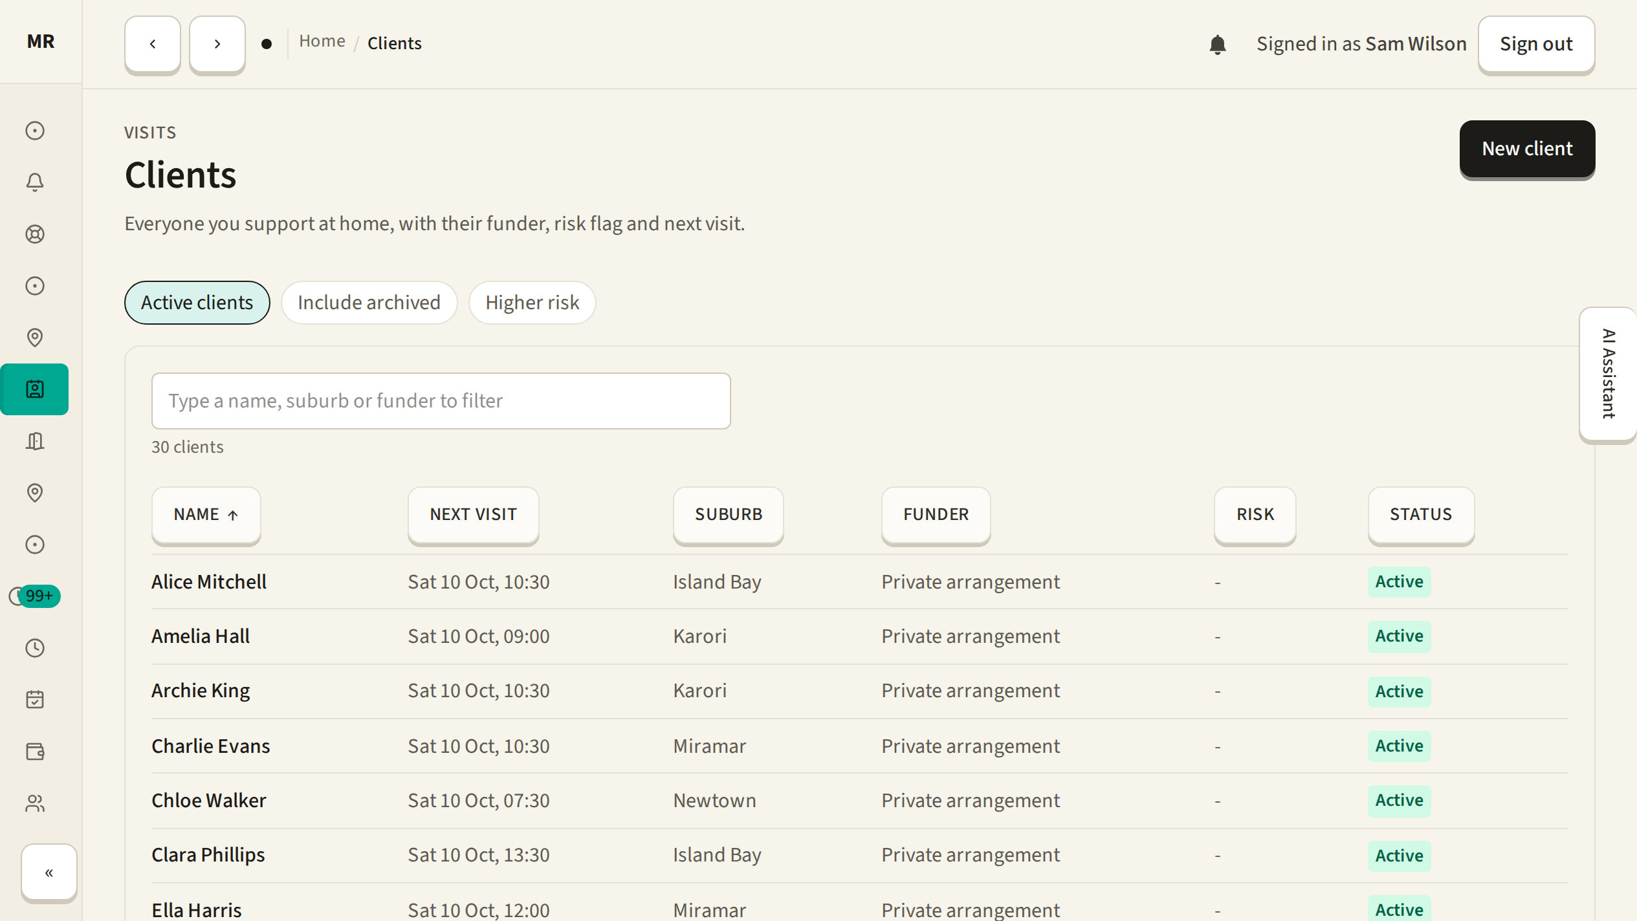Click Newtown suburb in Chloe Walker's row

point(714,801)
